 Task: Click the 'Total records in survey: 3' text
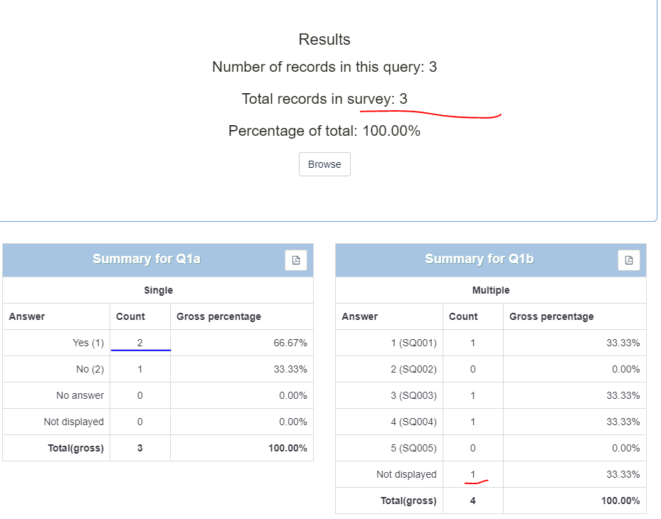[324, 99]
